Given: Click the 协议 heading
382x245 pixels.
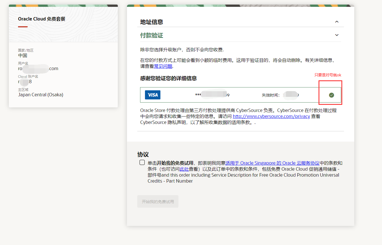Looking at the screenshot, I should tap(143, 154).
